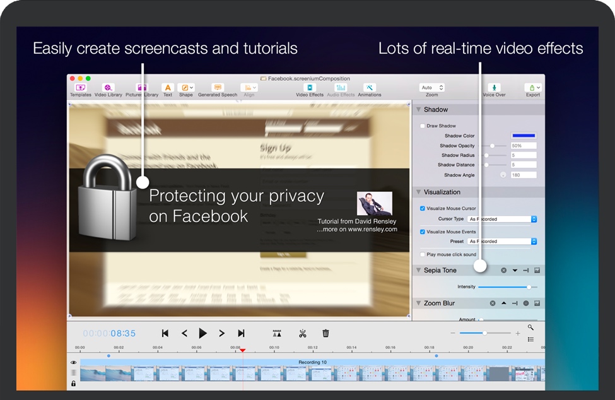This screenshot has width=615, height=400.
Task: Delete selection with trash icon
Action: click(325, 333)
